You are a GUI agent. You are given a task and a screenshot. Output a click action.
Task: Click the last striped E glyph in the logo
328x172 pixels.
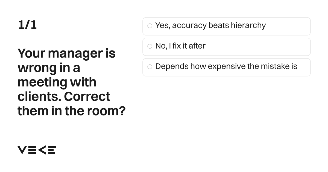[52, 150]
